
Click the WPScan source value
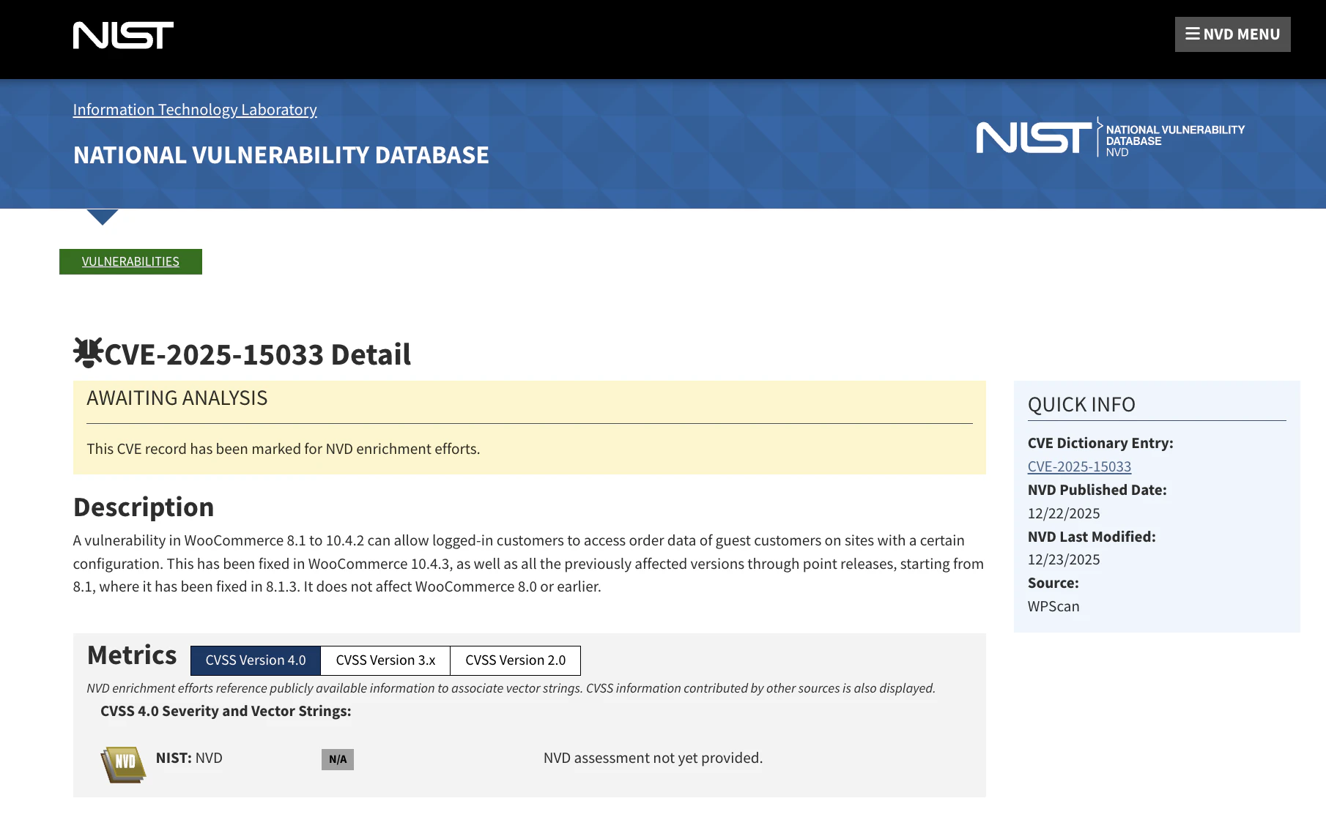click(1053, 606)
